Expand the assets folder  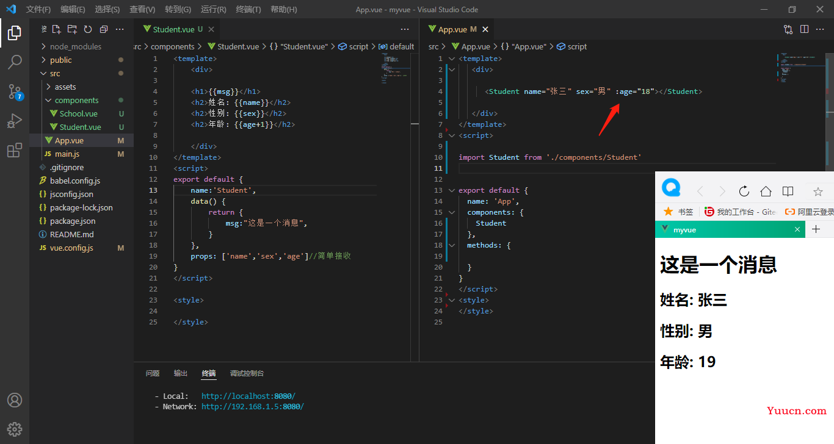[48, 87]
